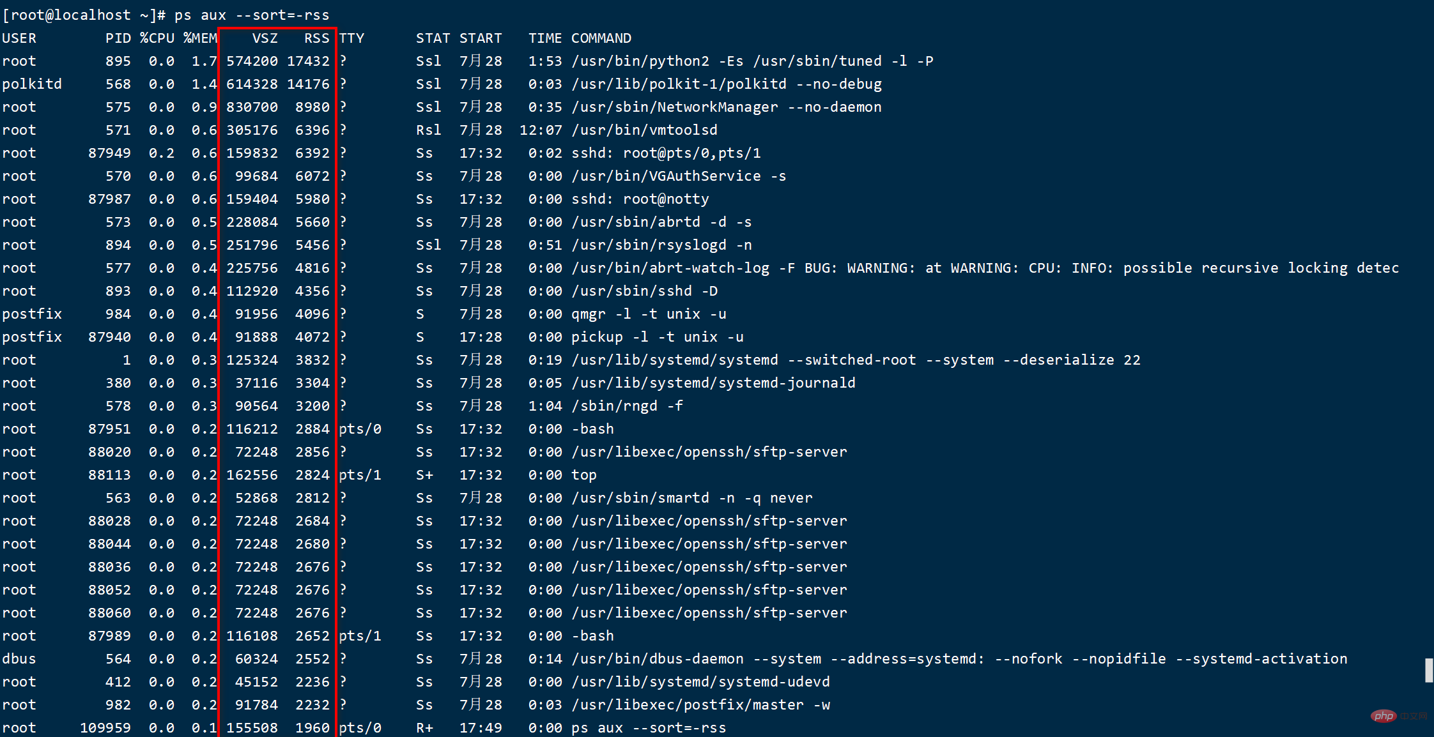The image size is (1434, 737).
Task: Click the /usr/bin/vmtoolsd command text
Action: pyautogui.click(x=644, y=130)
